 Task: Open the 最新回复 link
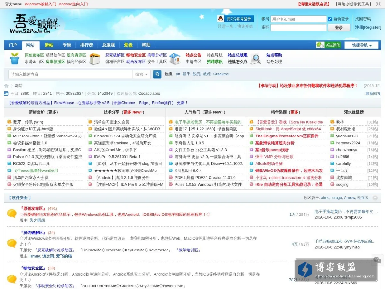coord(373,93)
